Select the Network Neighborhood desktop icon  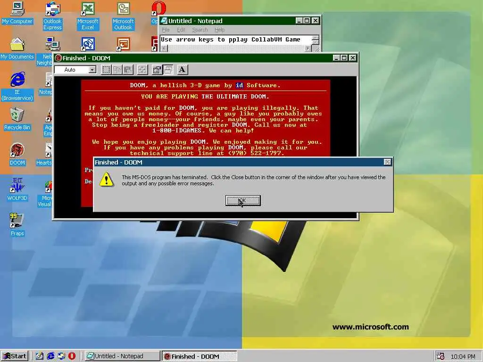tap(45, 52)
